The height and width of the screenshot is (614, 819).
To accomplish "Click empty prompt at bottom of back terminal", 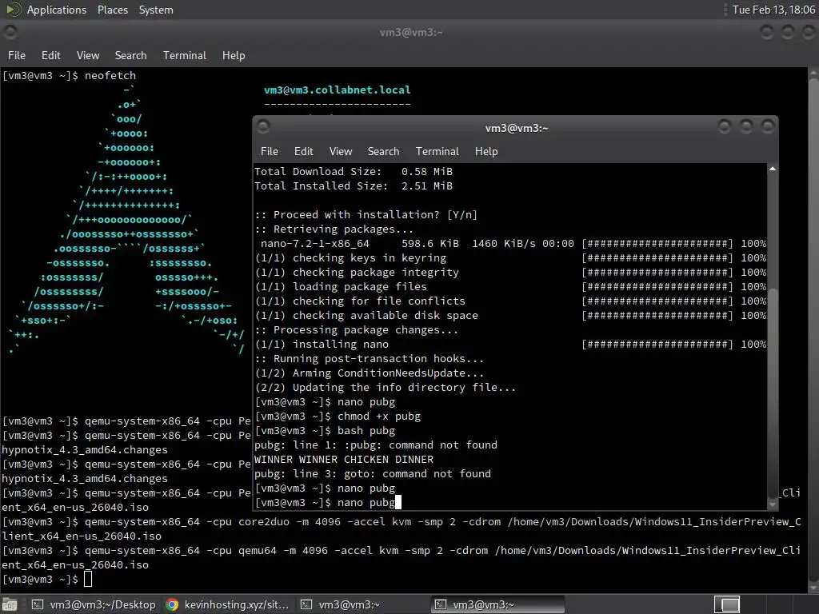I will click(47, 579).
